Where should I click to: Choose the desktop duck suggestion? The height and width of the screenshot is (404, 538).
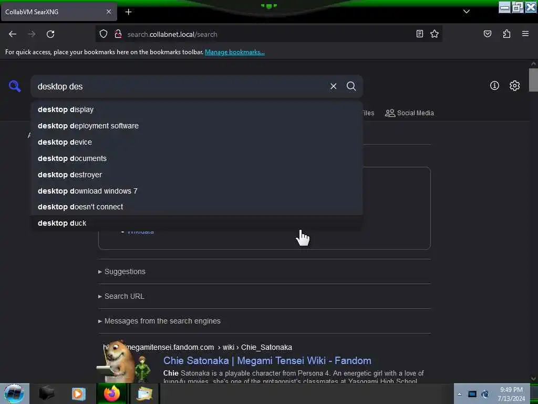(196, 223)
